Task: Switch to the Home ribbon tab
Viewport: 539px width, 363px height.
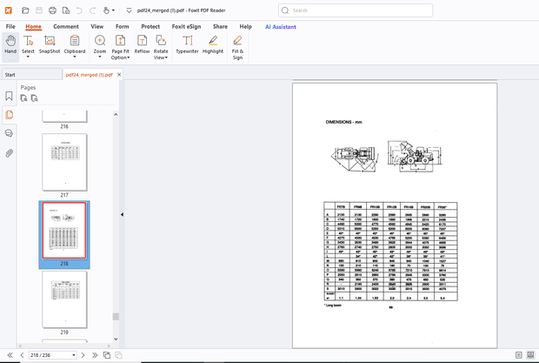Action: pos(33,26)
